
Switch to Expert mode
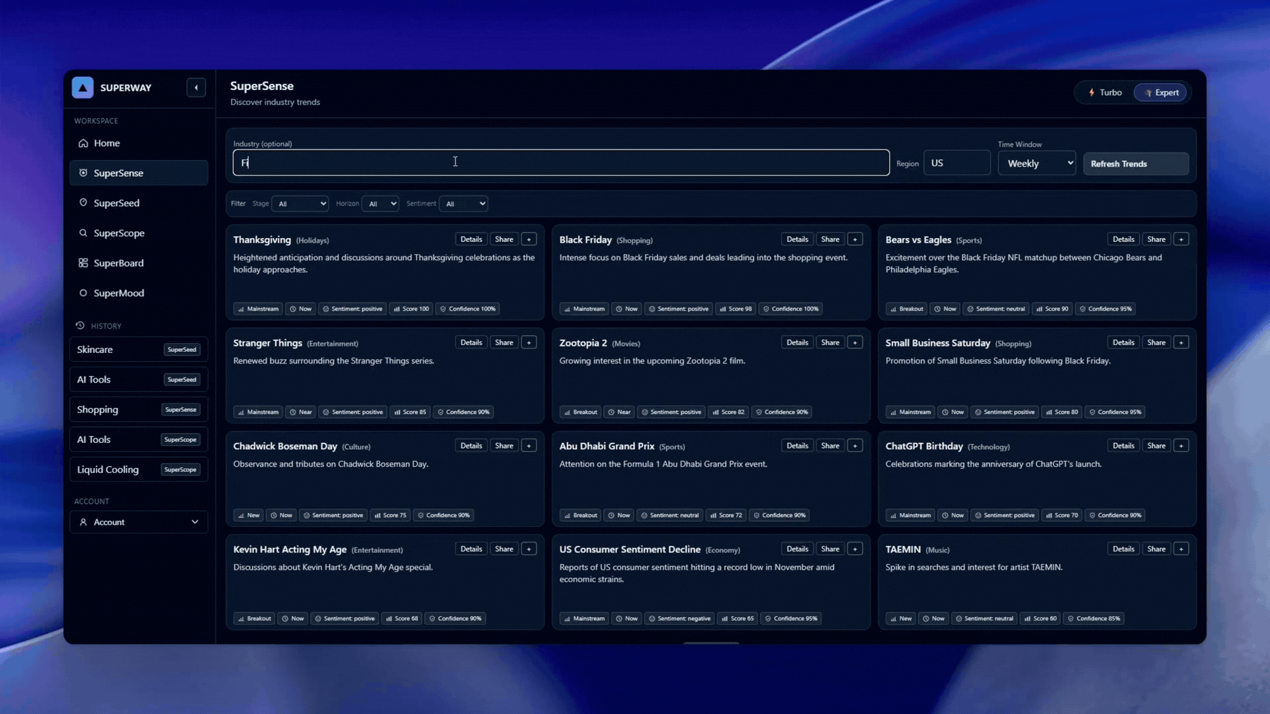1162,93
